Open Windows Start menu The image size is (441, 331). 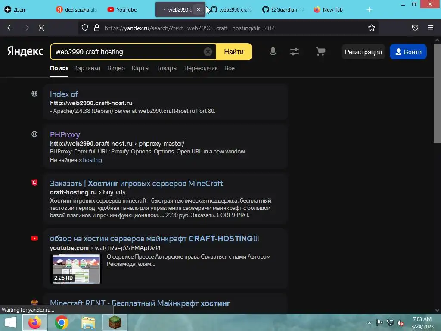[10, 322]
